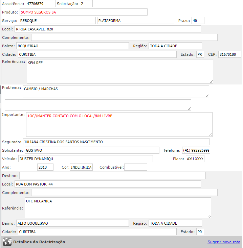Viewport: 243px width, 248px height.
Task: Click the Sugerir nova rota link
Action: point(224,242)
